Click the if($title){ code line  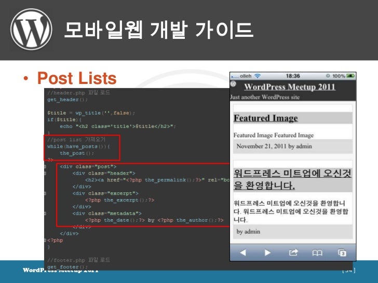(x=64, y=120)
